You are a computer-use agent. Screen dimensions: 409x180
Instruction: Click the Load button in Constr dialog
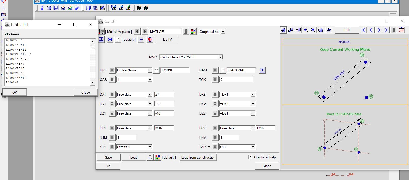coord(134,157)
